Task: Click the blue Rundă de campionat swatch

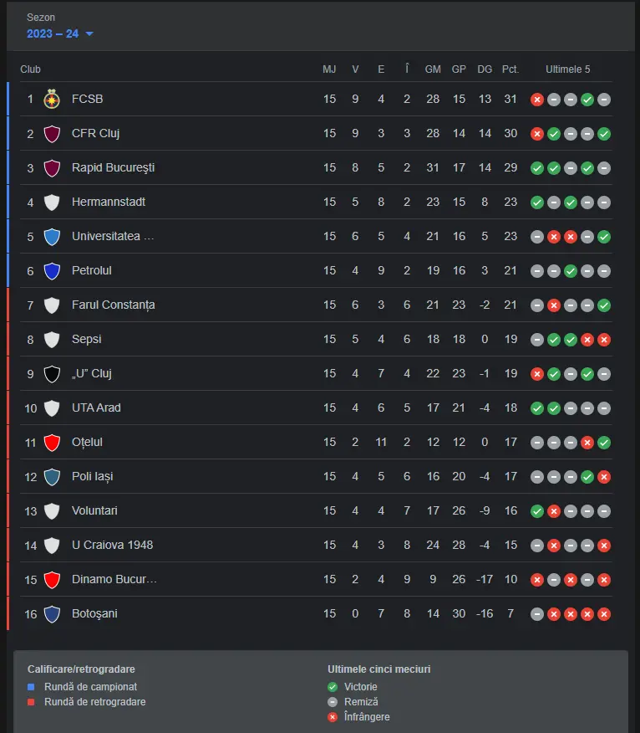Action: point(31,687)
